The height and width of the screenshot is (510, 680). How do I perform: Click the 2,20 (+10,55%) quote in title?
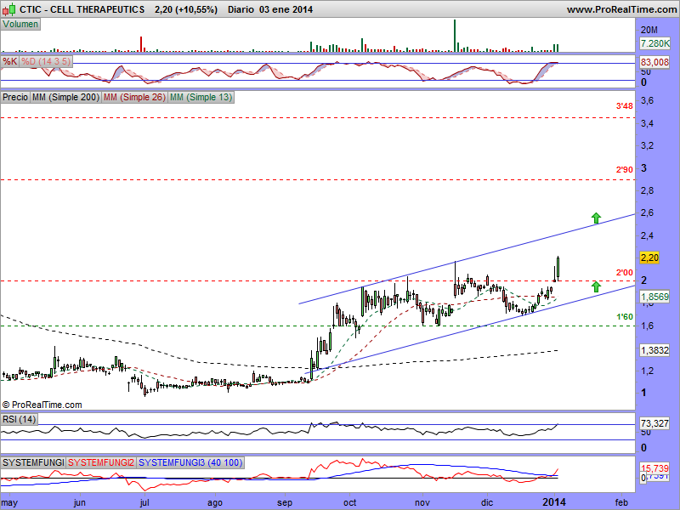point(186,9)
